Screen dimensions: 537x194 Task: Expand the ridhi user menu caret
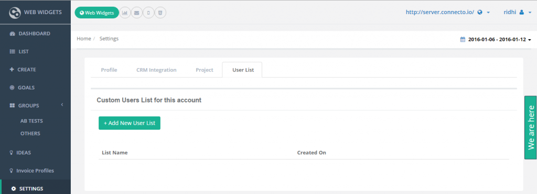point(530,13)
